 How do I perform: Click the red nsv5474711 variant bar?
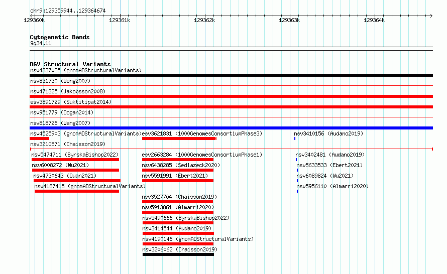(x=75, y=160)
